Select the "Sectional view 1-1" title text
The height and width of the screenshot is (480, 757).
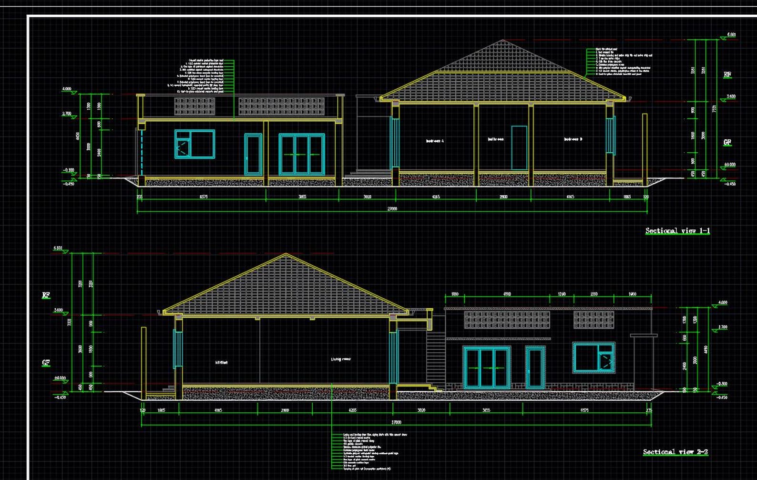pos(677,231)
